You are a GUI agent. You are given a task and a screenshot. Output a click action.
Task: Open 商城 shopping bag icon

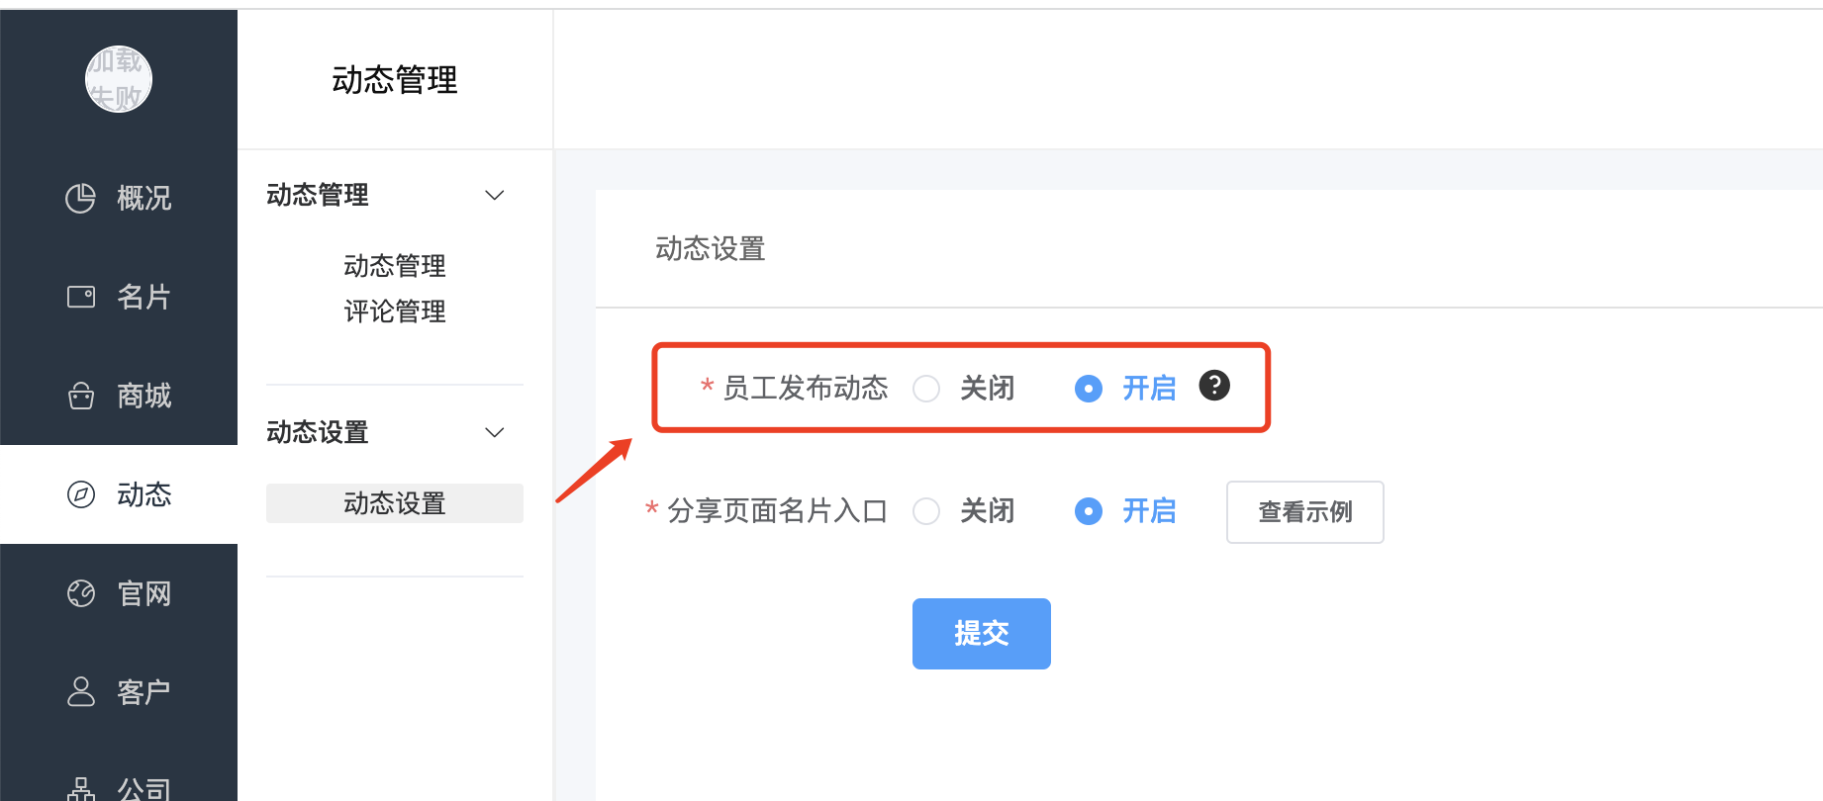click(x=80, y=396)
